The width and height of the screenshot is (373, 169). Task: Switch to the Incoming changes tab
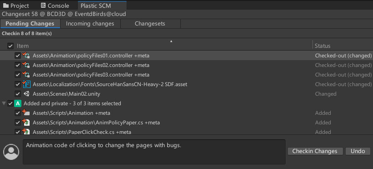pyautogui.click(x=90, y=24)
